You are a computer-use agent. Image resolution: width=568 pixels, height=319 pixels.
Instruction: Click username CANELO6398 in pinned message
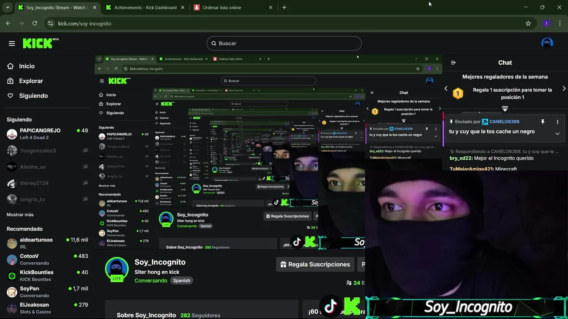[x=504, y=122]
